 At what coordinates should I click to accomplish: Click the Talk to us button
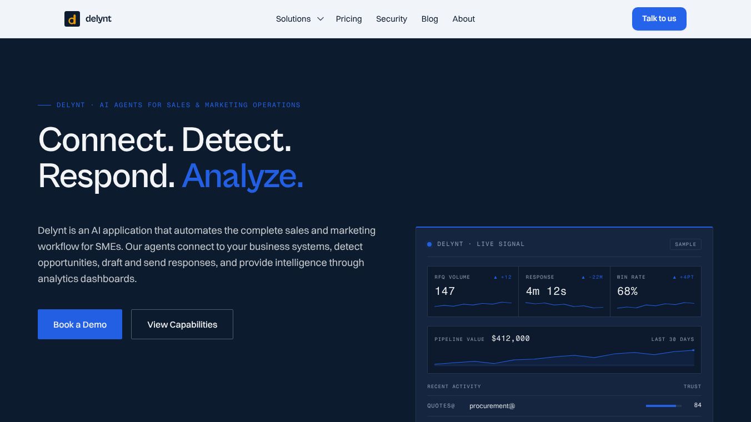tap(659, 19)
